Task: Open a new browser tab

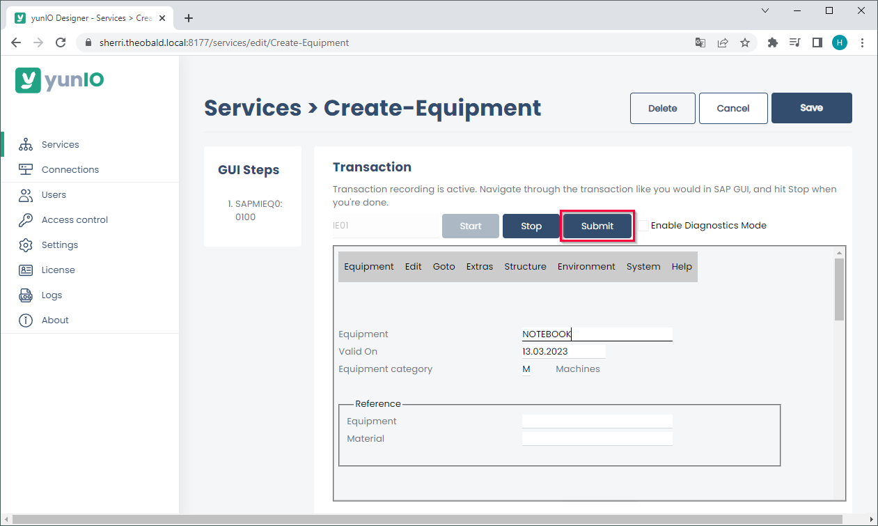Action: (x=189, y=18)
